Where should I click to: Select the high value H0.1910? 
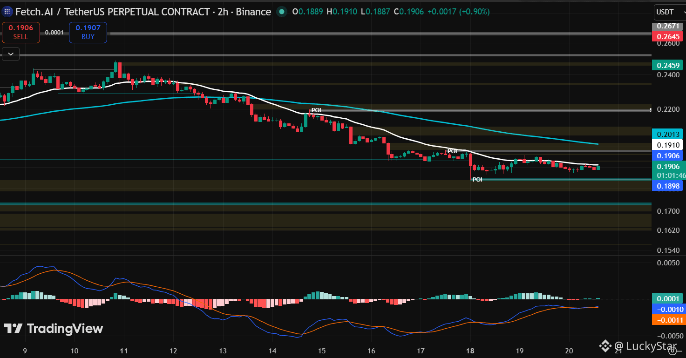tap(342, 12)
